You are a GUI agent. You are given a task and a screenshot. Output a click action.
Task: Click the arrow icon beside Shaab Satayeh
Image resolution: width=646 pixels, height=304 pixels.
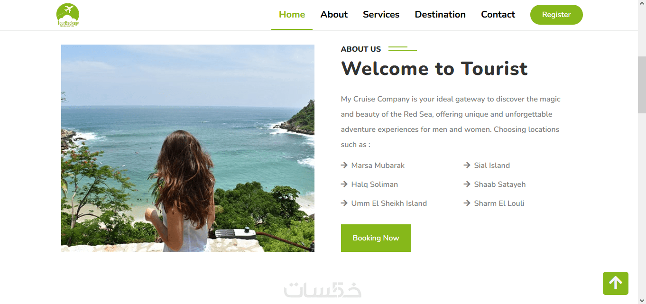tap(467, 184)
